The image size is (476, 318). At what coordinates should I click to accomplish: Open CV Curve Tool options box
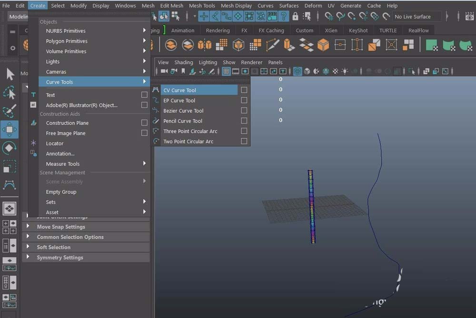(244, 90)
